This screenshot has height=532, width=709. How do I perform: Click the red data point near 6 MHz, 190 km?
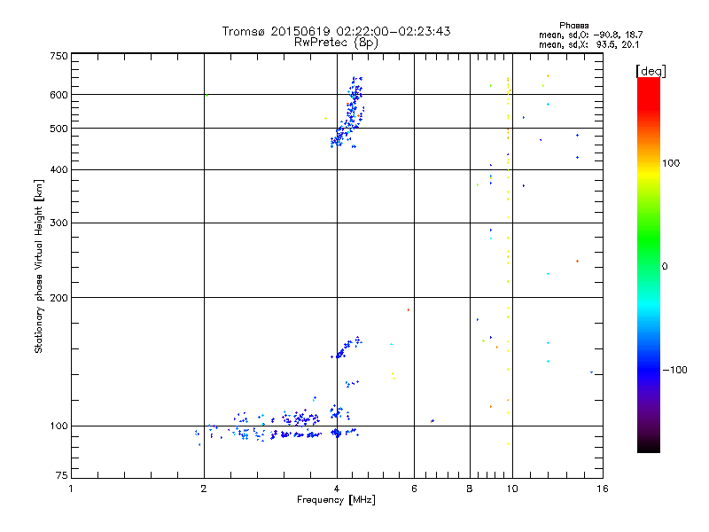(409, 309)
